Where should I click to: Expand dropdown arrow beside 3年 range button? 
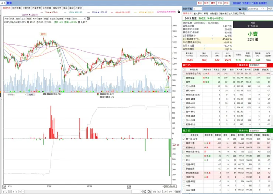pos(174,191)
